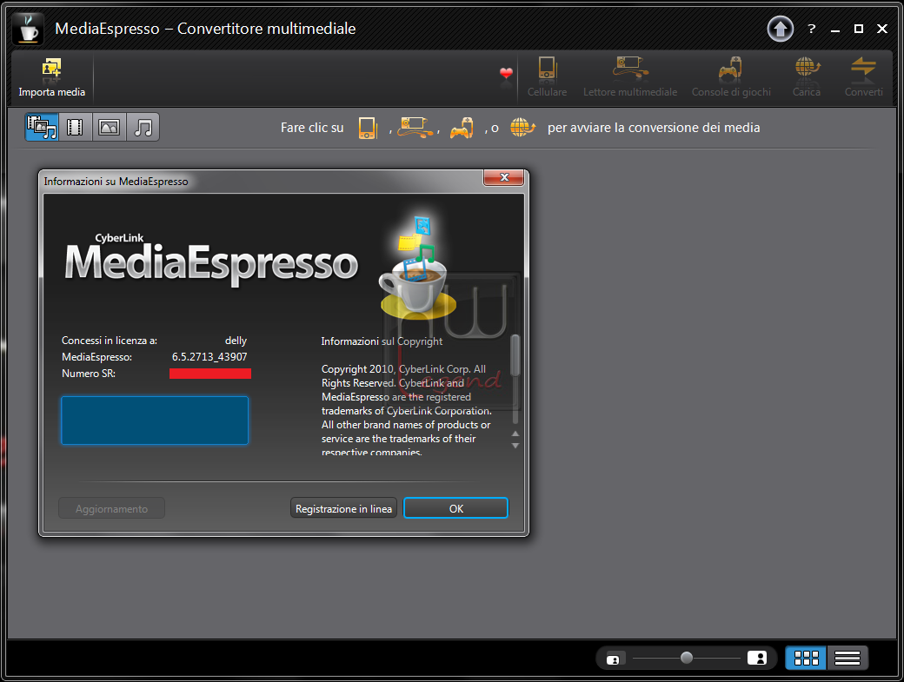The height and width of the screenshot is (682, 904).
Task: Click the copyright text scrollbar thumb
Action: click(515, 354)
